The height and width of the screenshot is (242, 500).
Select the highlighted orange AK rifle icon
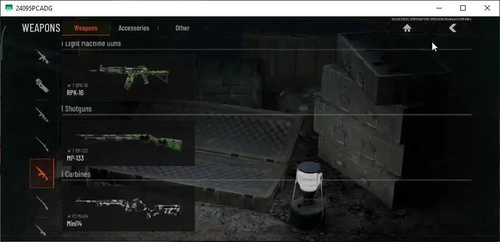(x=42, y=173)
